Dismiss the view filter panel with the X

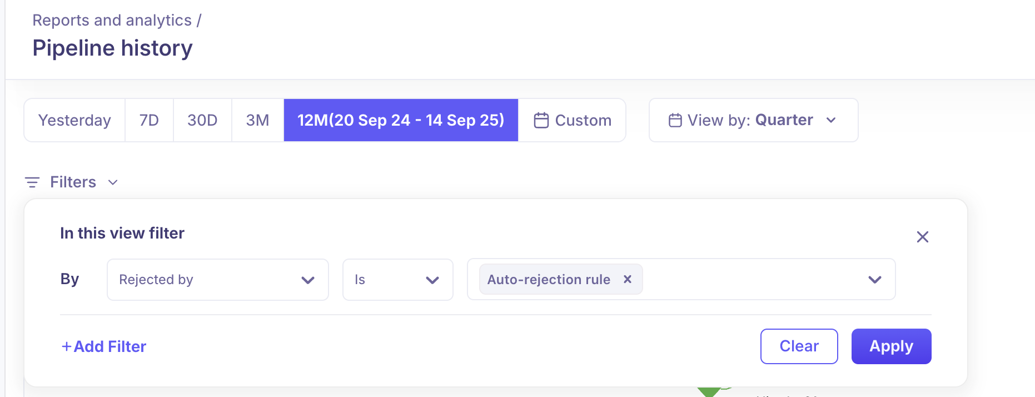click(x=923, y=236)
